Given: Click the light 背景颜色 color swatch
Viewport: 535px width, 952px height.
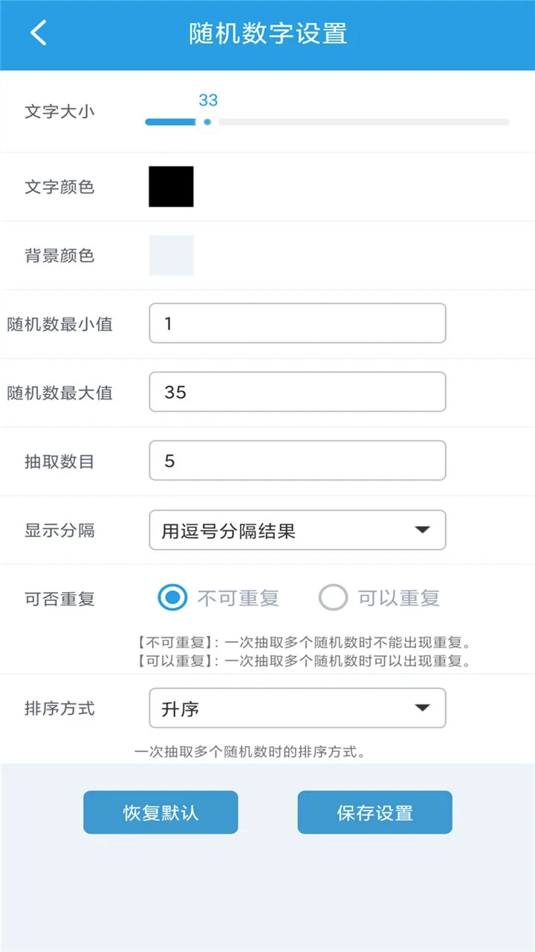Looking at the screenshot, I should tap(171, 254).
